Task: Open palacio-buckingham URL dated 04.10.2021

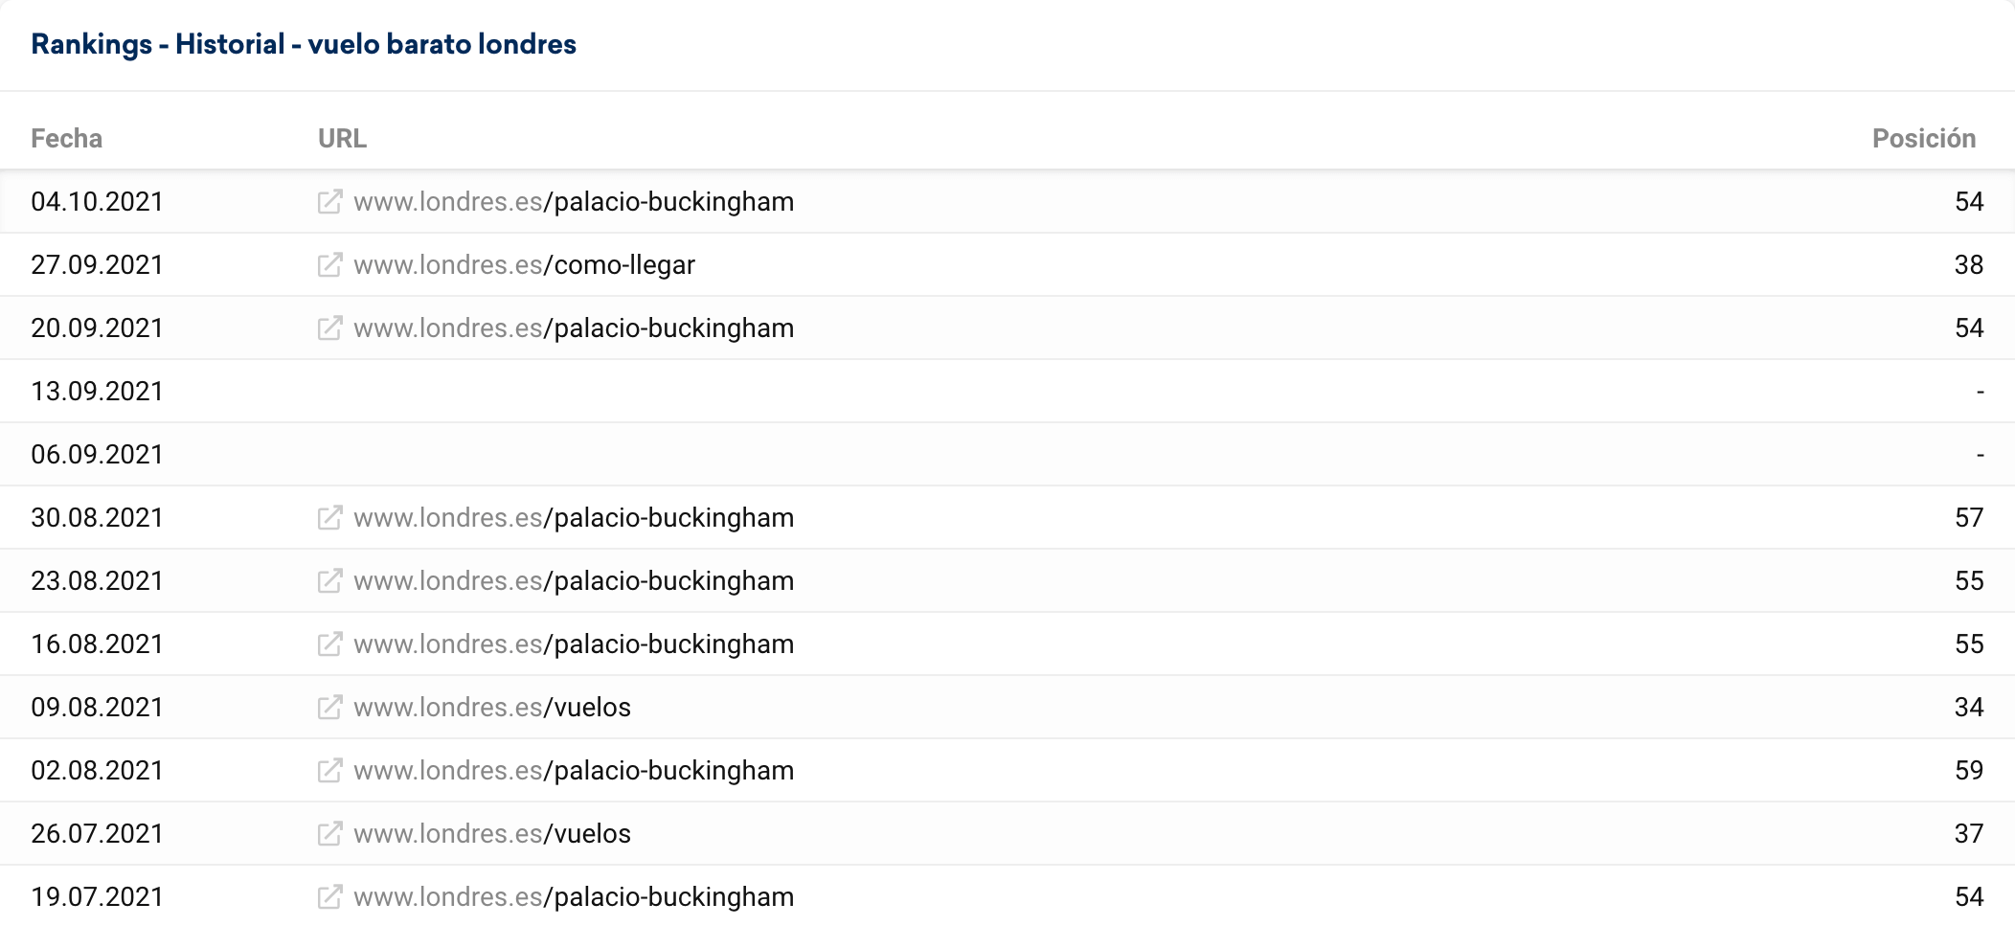Action: coord(574,202)
